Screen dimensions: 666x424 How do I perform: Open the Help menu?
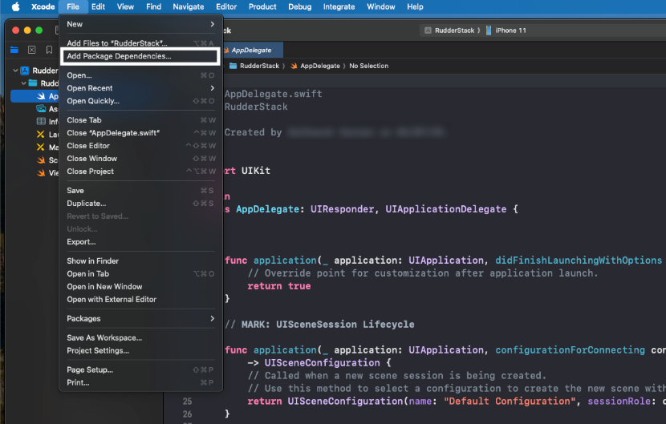[415, 6]
